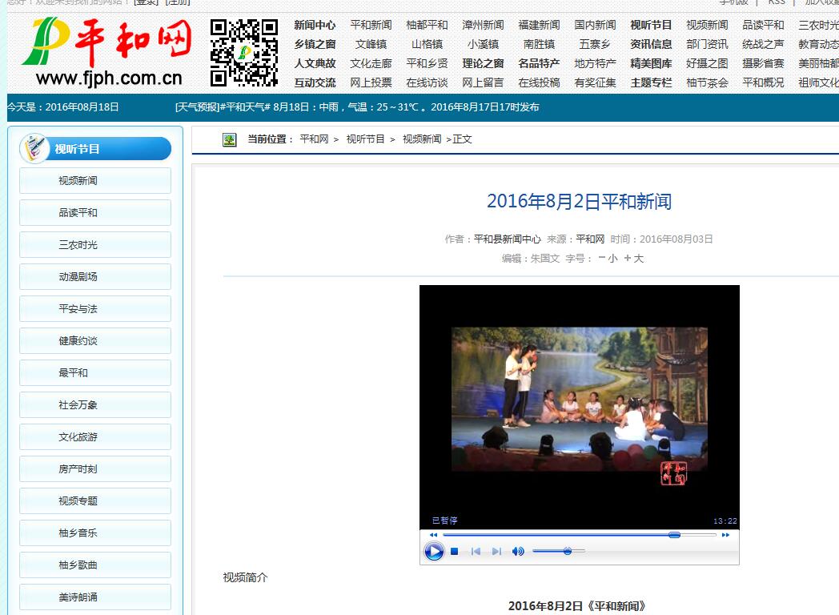Image resolution: width=839 pixels, height=615 pixels.
Task: Open 视频新闻 in the sidebar
Action: [95, 180]
